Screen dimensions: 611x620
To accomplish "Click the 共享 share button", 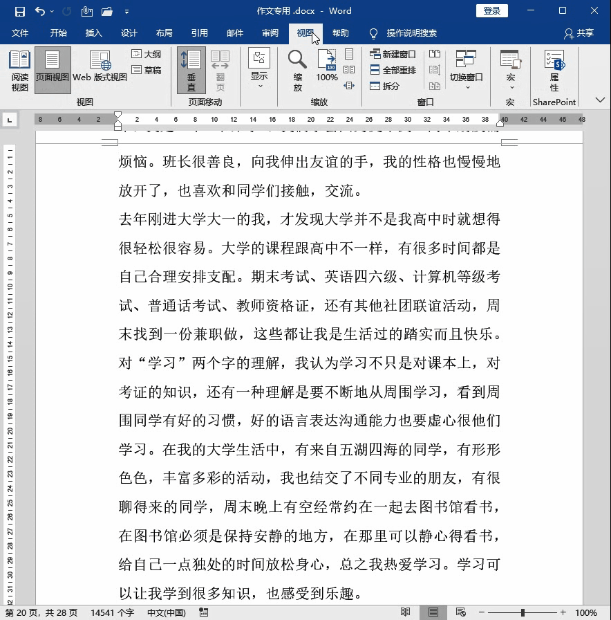I will [x=579, y=33].
